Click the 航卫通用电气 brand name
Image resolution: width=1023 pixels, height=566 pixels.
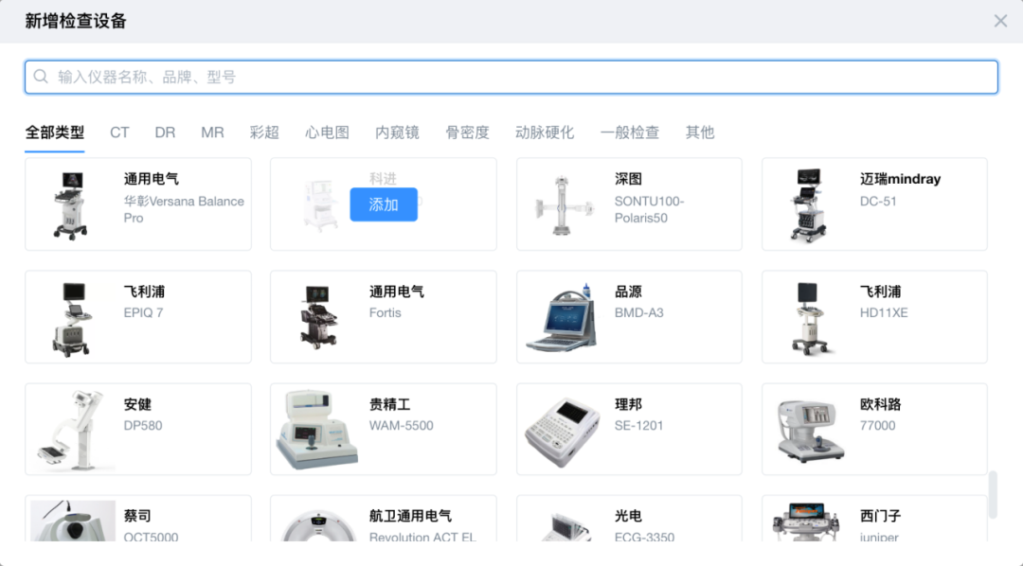[x=410, y=516]
